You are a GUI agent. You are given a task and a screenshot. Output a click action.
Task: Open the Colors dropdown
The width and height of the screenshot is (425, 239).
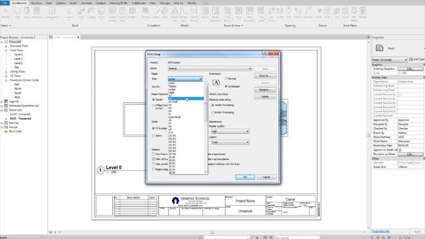click(230, 142)
